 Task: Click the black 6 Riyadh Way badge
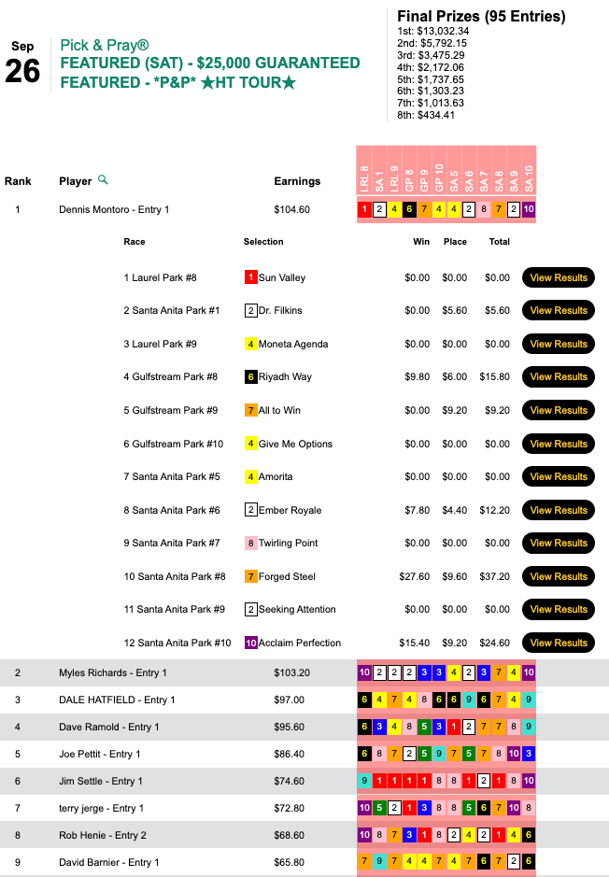[250, 377]
